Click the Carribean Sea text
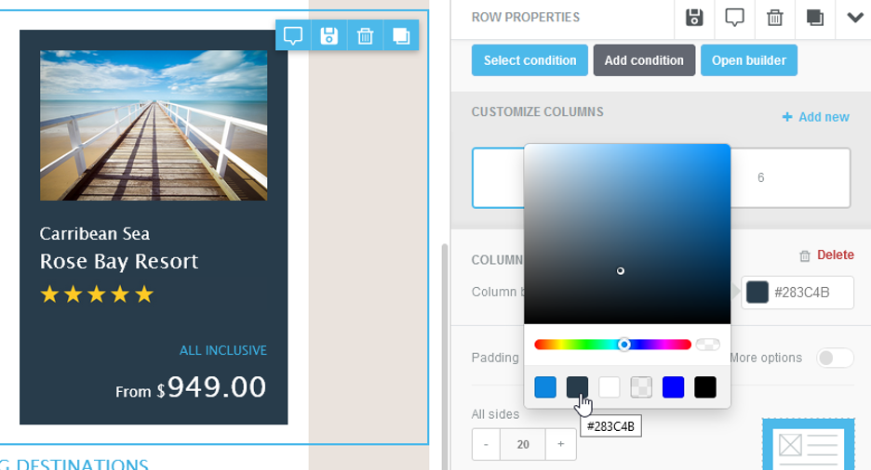This screenshot has height=470, width=871. [x=95, y=234]
